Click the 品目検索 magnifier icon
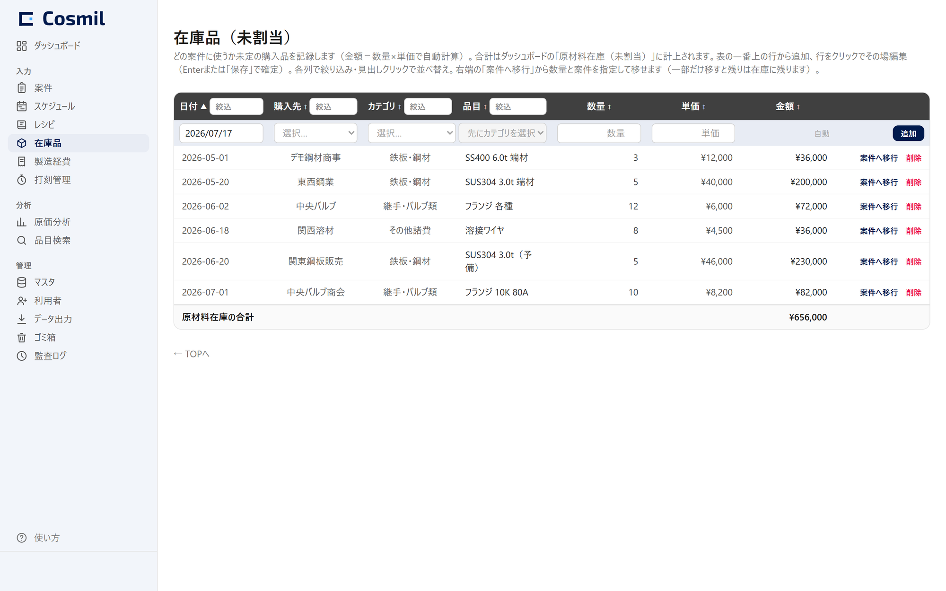946x591 pixels. (x=22, y=241)
